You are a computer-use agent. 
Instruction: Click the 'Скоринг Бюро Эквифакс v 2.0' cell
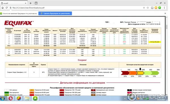point(17,72)
